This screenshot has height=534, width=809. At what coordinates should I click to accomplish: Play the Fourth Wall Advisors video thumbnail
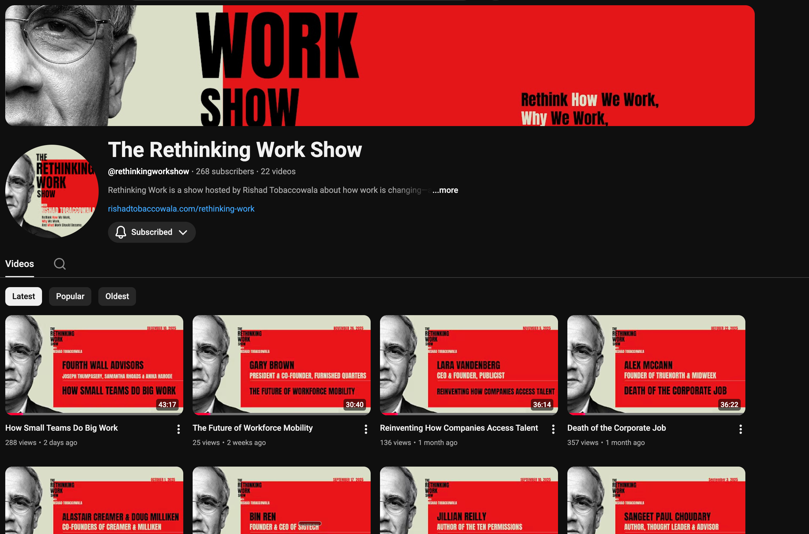(94, 364)
